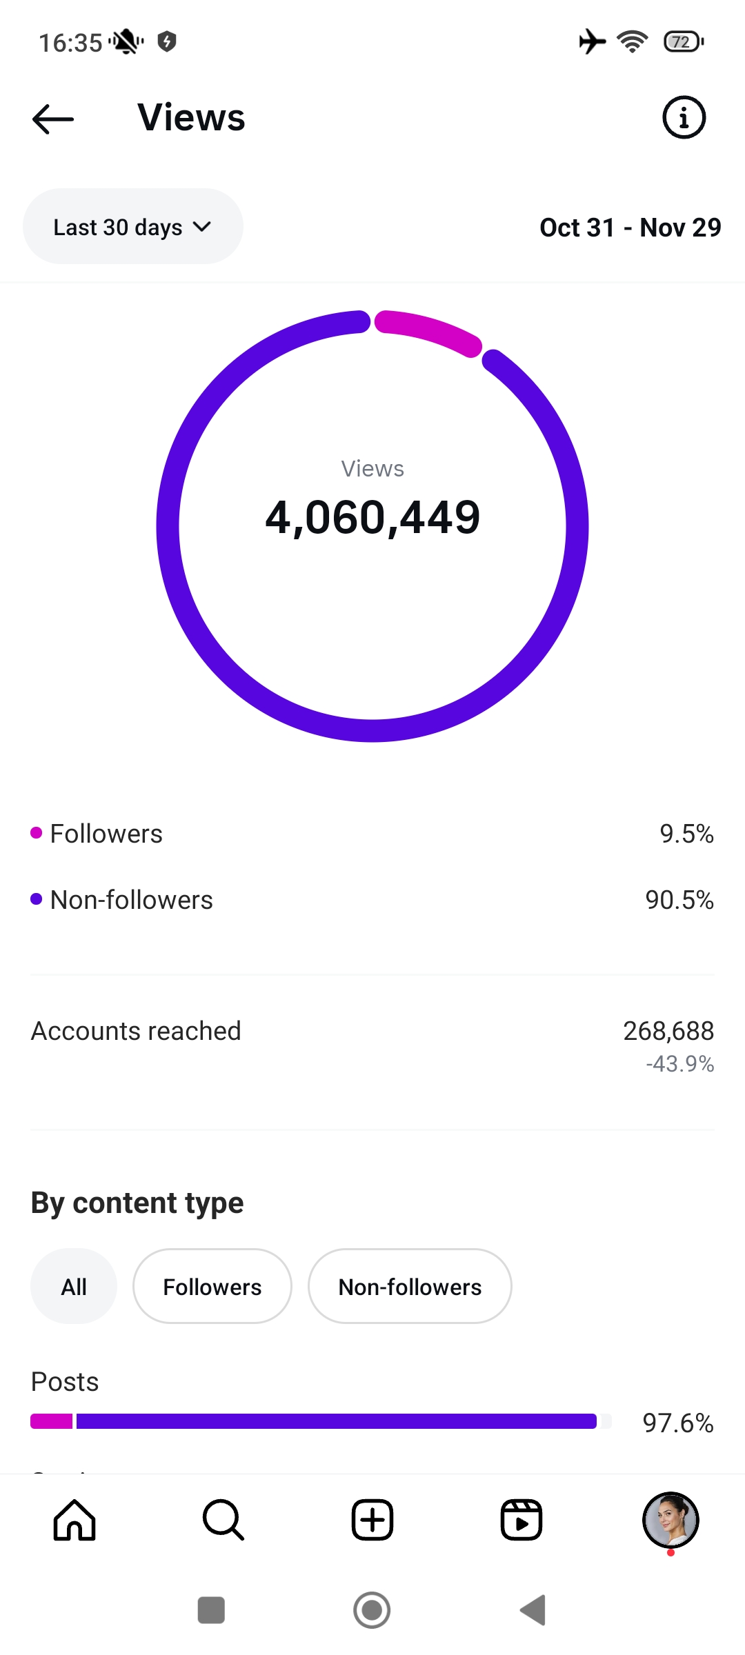Viewport: 745px width, 1655px height.
Task: Tap the Non-followers legend row
Action: pyautogui.click(x=372, y=900)
